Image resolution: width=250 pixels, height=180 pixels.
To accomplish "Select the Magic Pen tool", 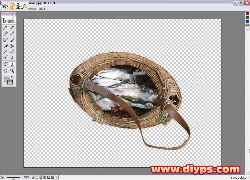I will pyautogui.click(x=5, y=64).
